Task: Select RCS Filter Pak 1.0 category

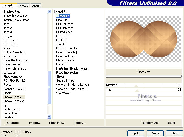Action: pyautogui.click(x=15, y=81)
